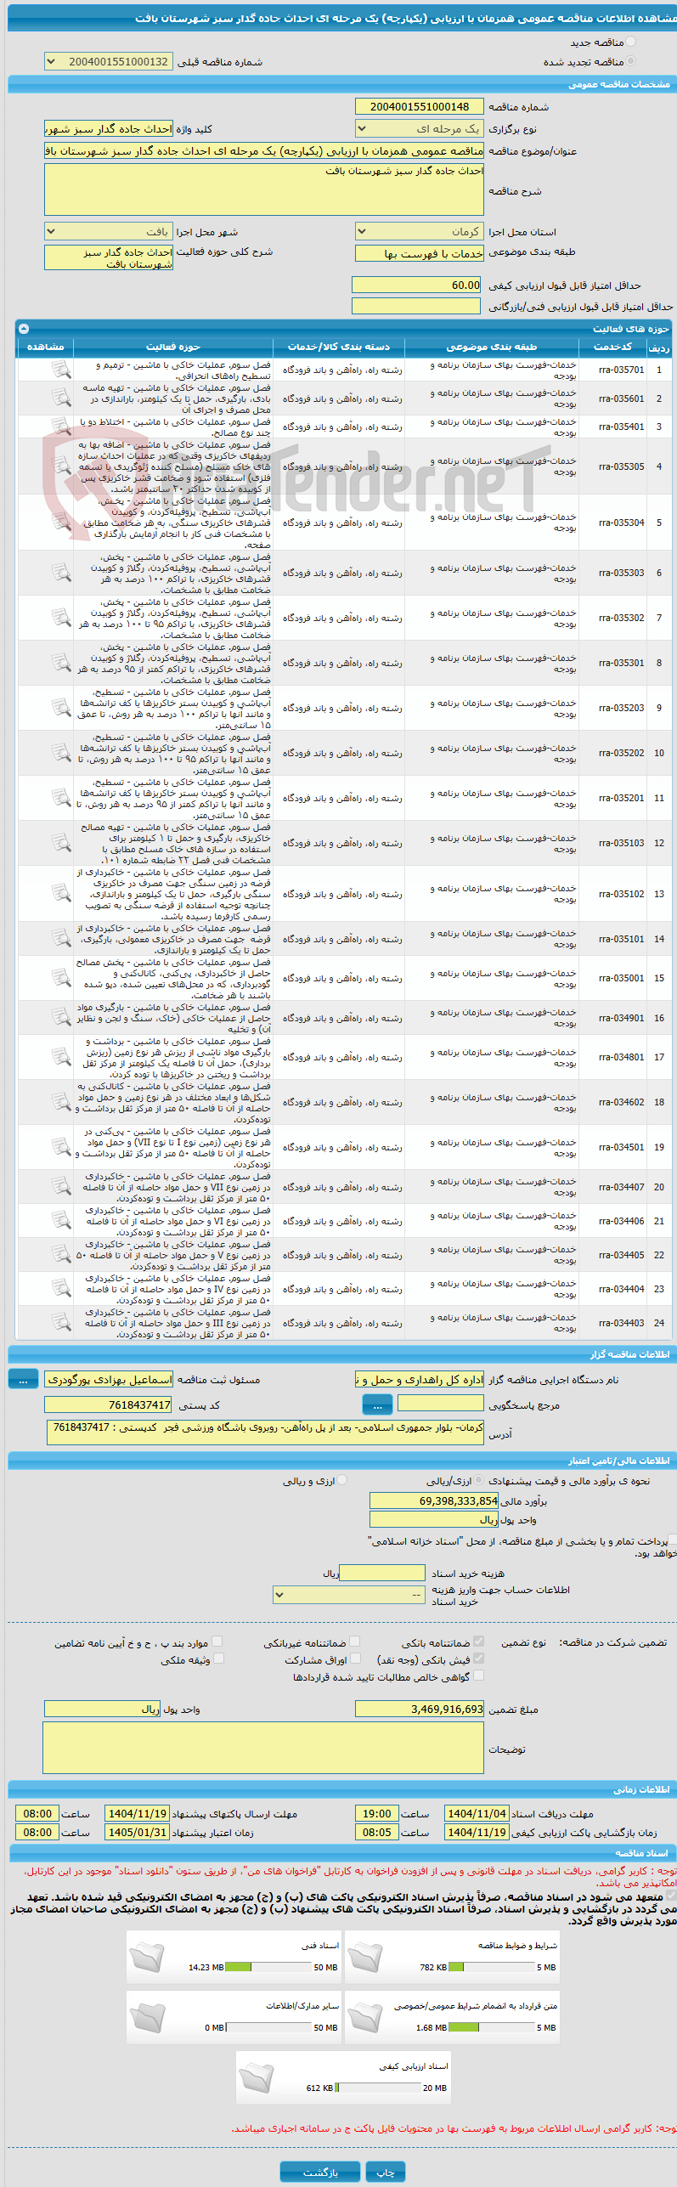Click the چاپ button
The height and width of the screenshot is (2187, 677).
(x=386, y=2172)
